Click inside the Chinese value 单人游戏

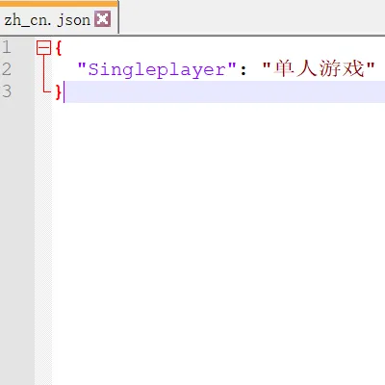pos(319,68)
